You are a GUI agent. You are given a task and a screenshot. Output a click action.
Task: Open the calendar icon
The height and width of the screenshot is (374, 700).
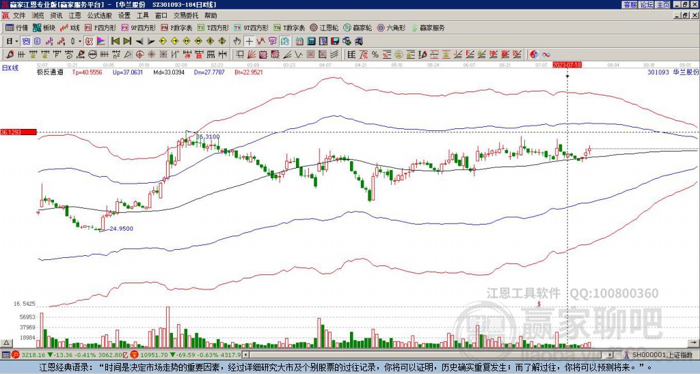pos(299,42)
